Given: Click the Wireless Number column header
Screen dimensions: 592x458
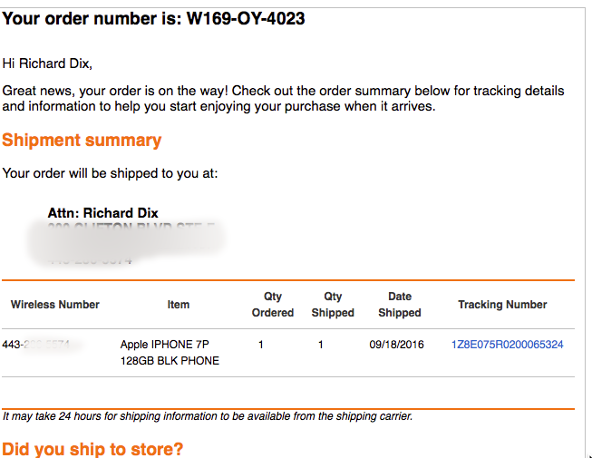Looking at the screenshot, I should pos(55,305).
